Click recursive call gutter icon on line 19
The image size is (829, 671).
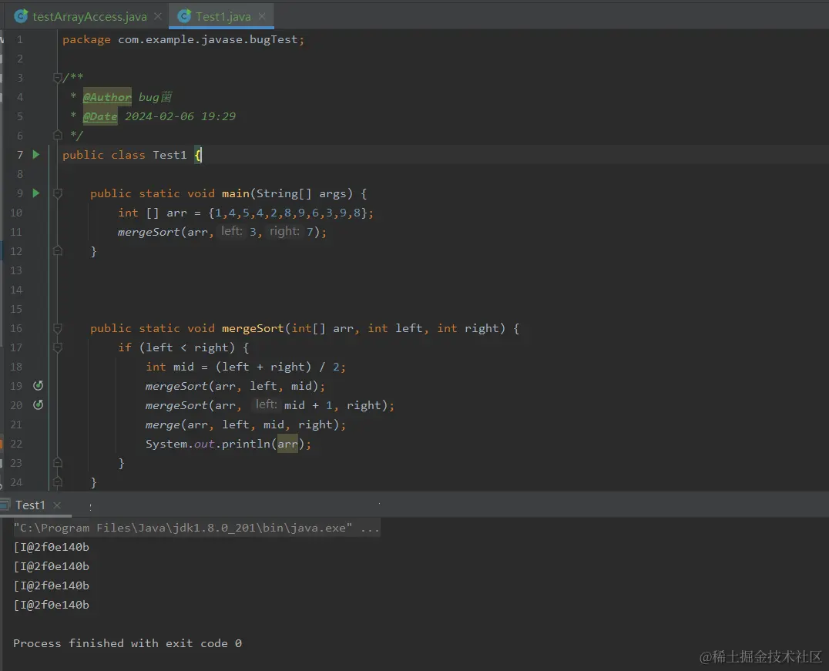(x=38, y=385)
